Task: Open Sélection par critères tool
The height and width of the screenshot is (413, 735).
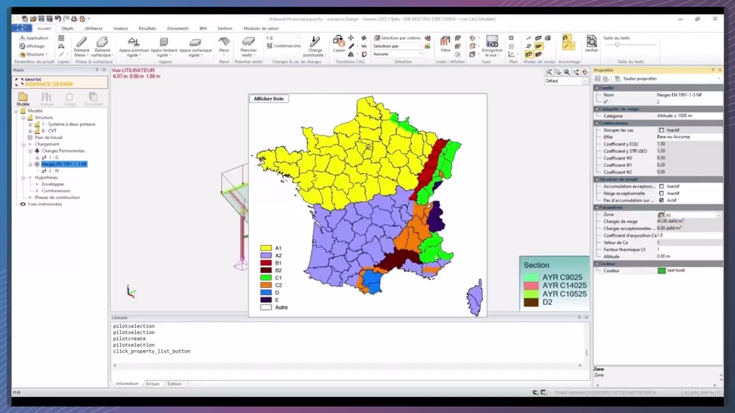Action: [397, 38]
